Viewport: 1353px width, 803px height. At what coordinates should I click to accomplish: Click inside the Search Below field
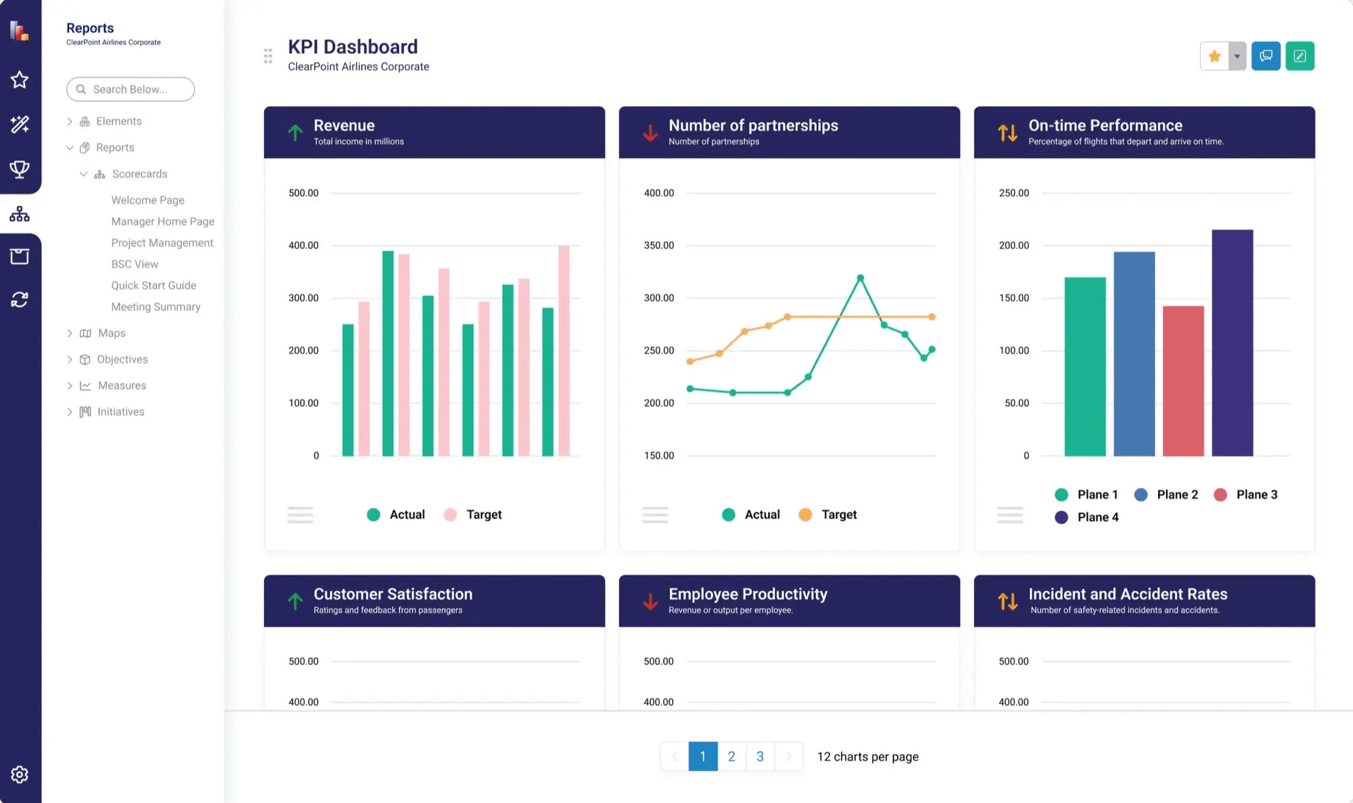pyautogui.click(x=130, y=89)
